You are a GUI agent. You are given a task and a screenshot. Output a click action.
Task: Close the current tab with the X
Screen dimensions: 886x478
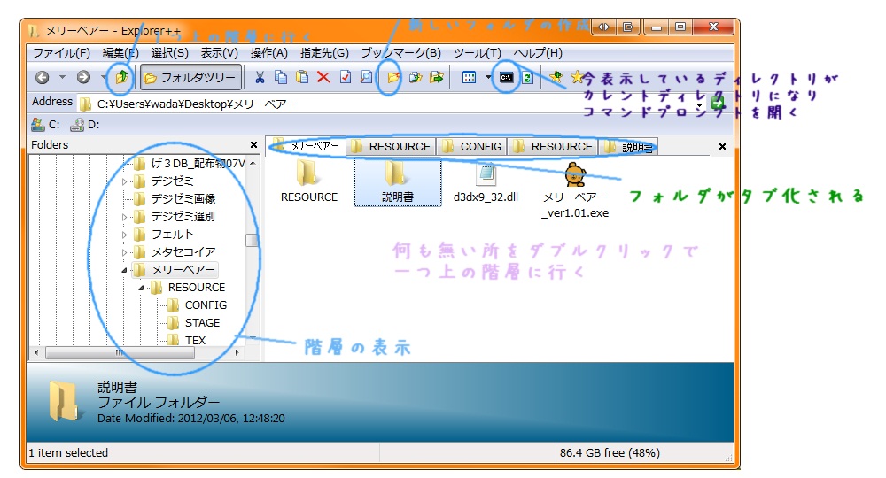point(722,147)
